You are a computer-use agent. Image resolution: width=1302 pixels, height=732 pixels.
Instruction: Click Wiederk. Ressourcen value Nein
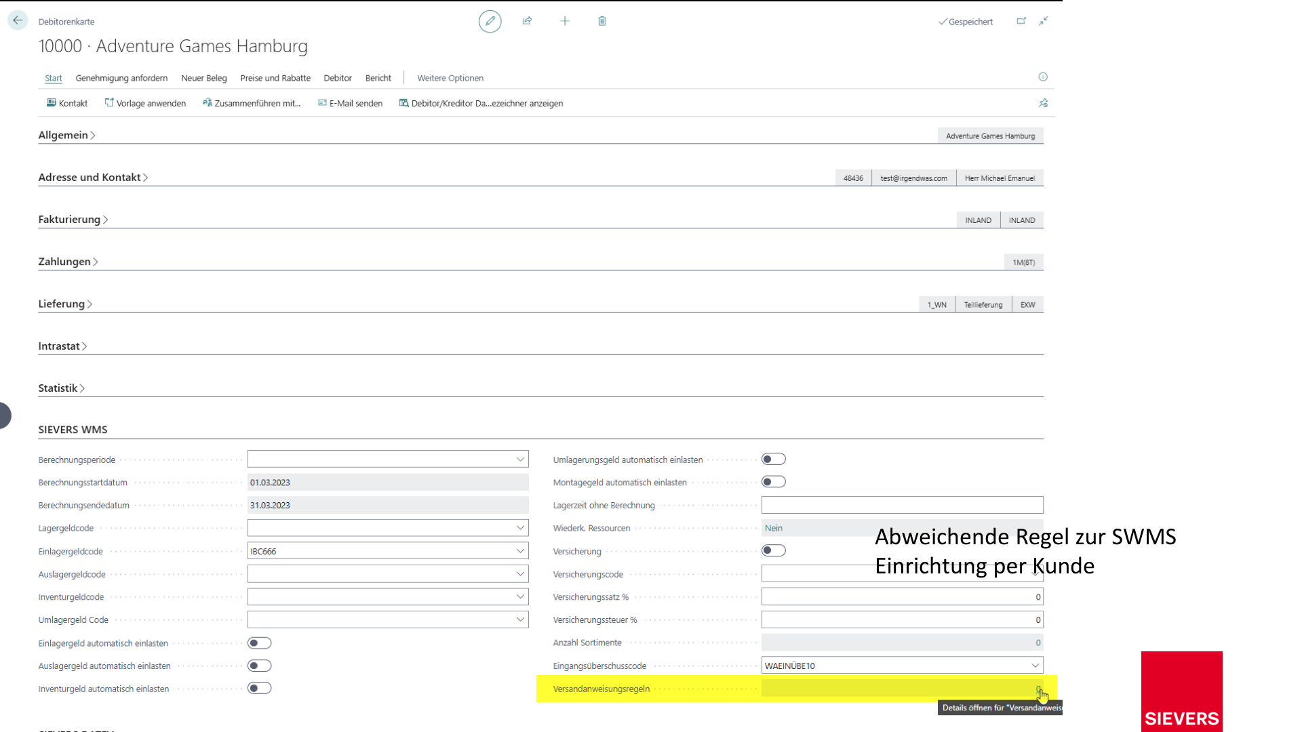click(x=902, y=528)
